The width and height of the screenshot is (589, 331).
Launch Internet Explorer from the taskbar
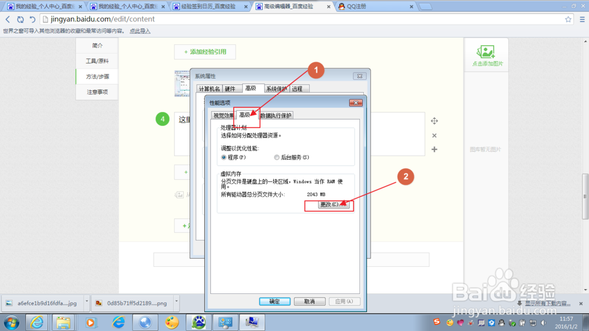(x=37, y=322)
